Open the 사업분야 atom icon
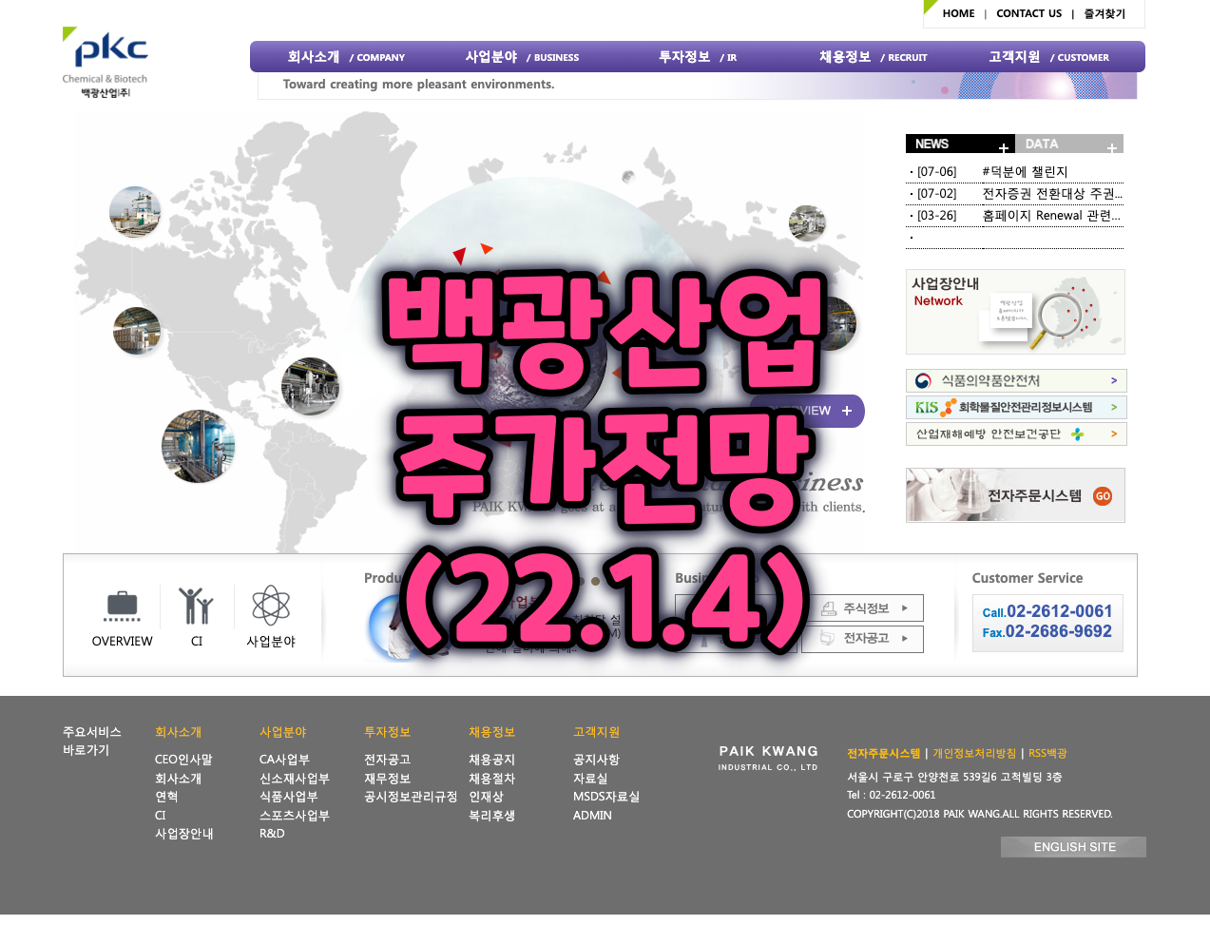 click(271, 606)
